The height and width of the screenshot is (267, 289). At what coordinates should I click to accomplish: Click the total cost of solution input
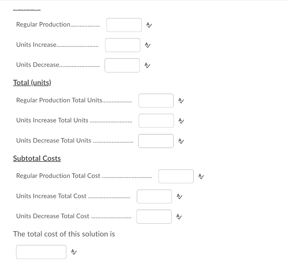[x=41, y=252]
